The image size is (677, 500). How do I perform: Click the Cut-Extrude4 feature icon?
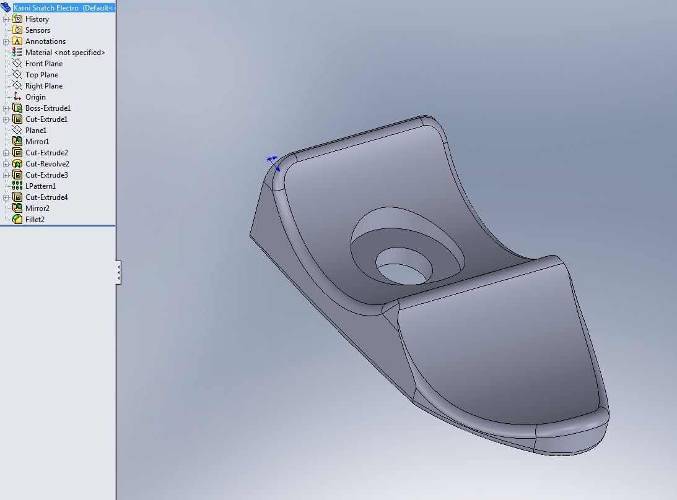point(17,197)
